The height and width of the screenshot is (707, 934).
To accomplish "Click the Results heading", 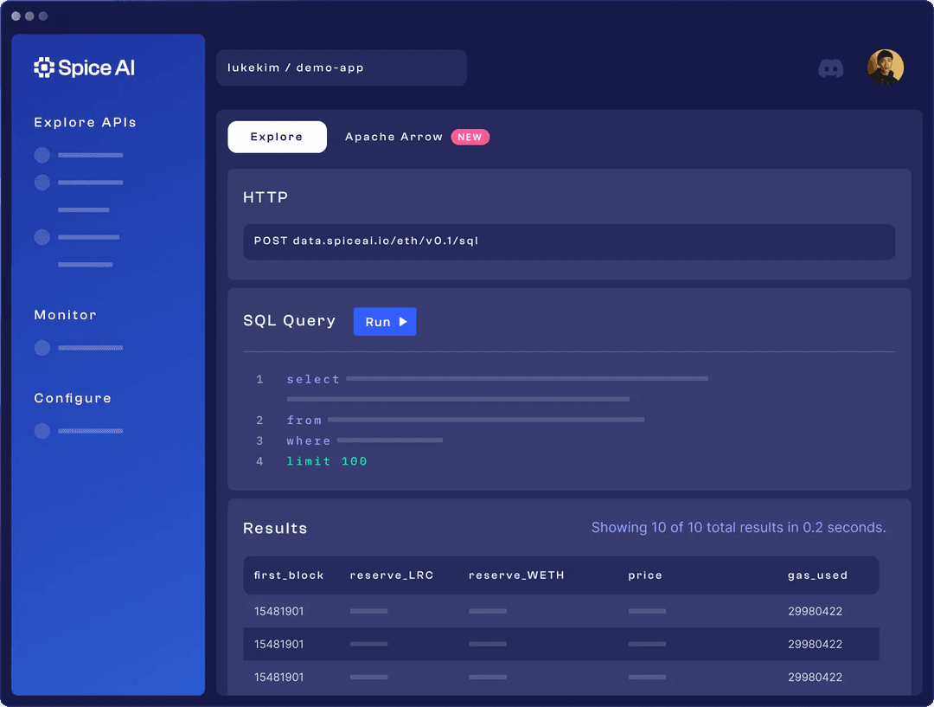I will (275, 528).
